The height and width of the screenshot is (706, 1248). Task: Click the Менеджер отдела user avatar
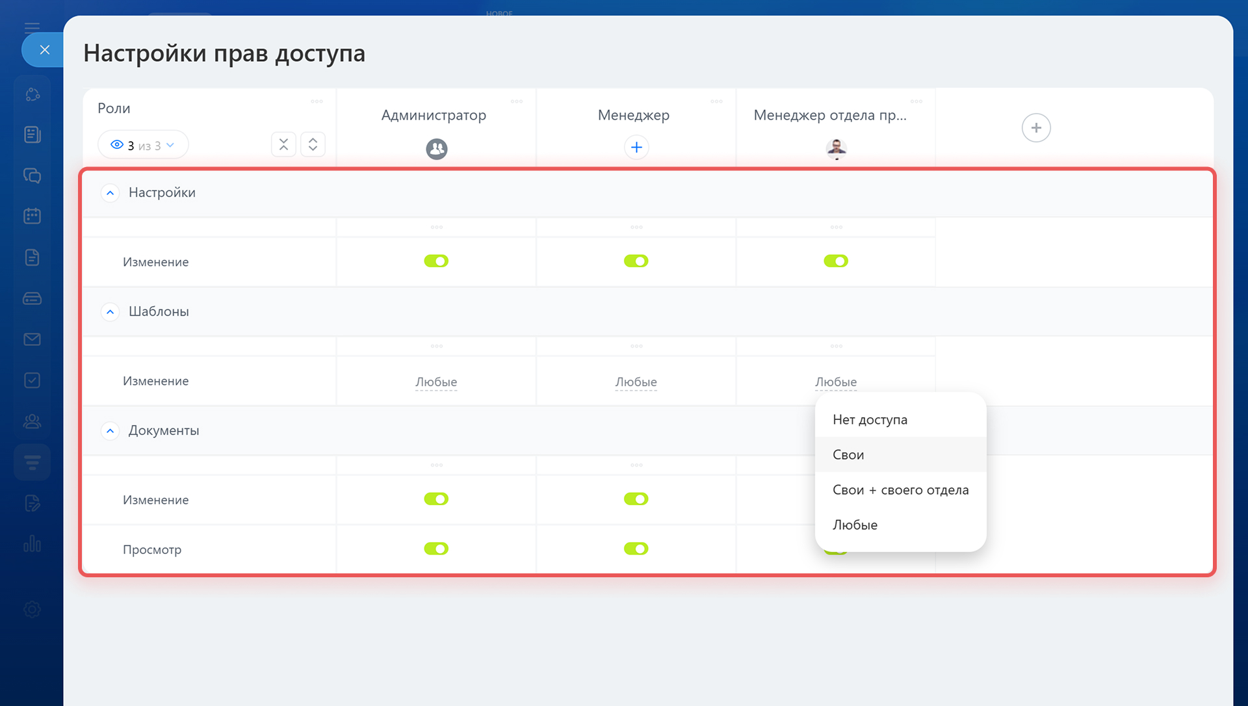pos(836,148)
